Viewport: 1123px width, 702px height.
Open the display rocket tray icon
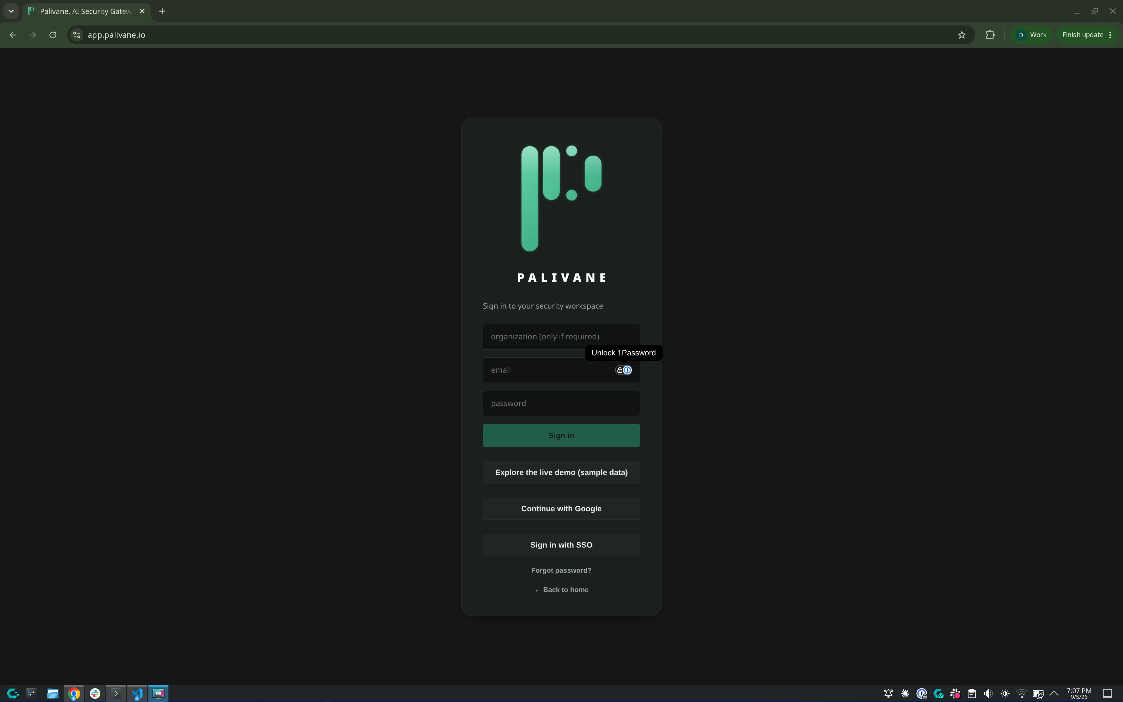pos(1038,693)
